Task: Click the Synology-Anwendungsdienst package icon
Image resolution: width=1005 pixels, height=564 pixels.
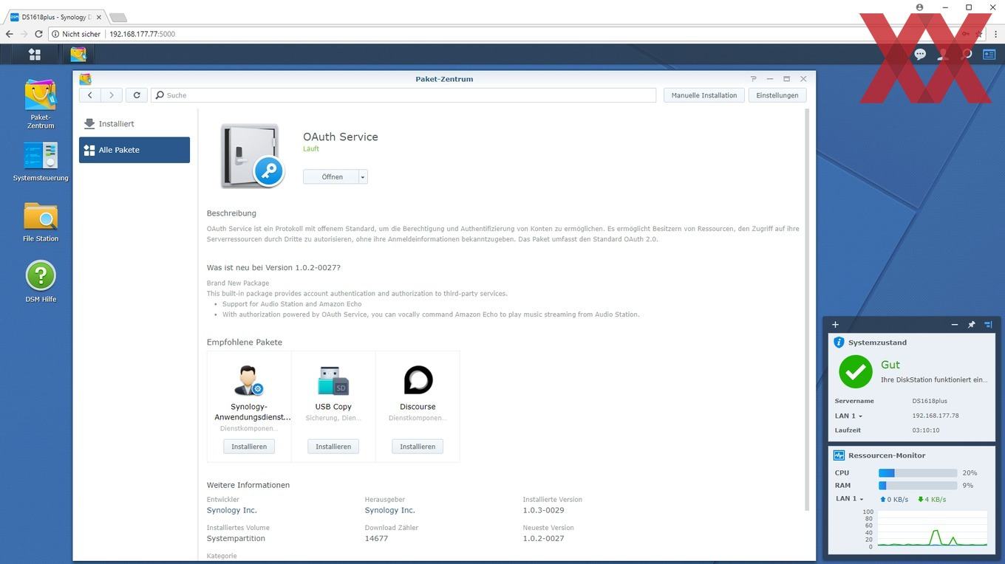Action: [x=249, y=380]
